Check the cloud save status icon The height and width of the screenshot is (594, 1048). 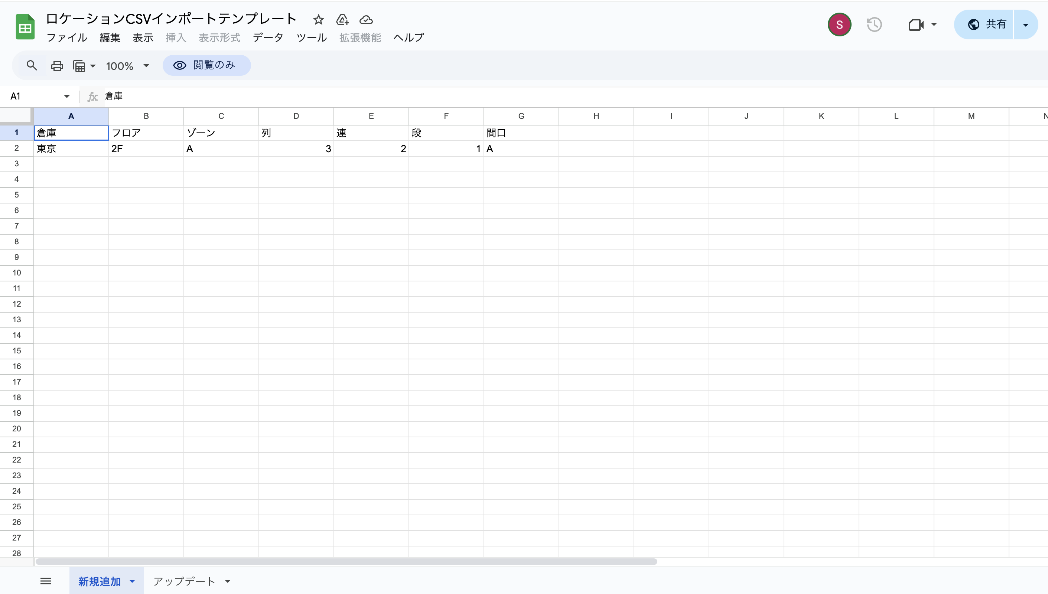click(366, 20)
